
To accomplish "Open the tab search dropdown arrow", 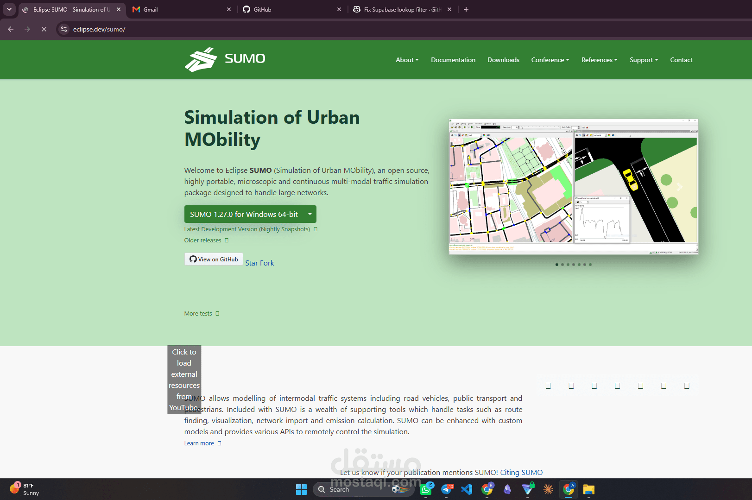I will click(x=9, y=9).
